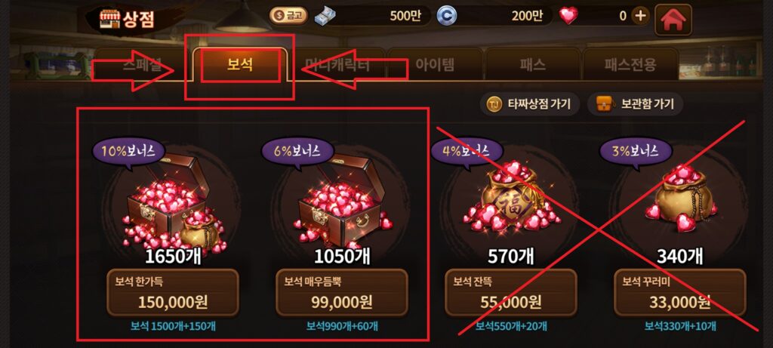Tap the 상점 shop logo icon
Screen dimensions: 773x348
[109, 19]
